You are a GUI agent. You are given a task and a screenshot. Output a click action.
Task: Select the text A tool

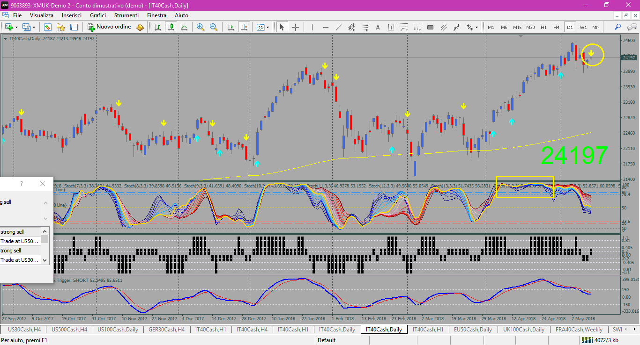point(378,27)
